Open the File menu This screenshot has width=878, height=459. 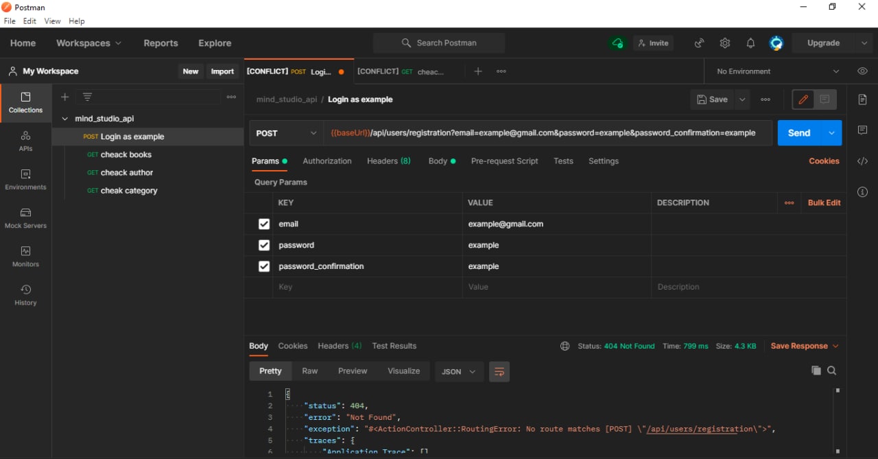pyautogui.click(x=10, y=21)
